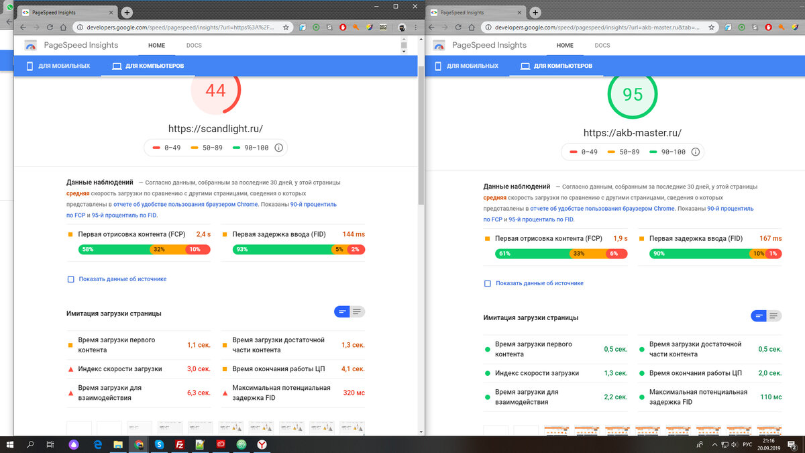Open Chrome usability report link in left window
Image resolution: width=805 pixels, height=453 pixels.
coord(185,204)
